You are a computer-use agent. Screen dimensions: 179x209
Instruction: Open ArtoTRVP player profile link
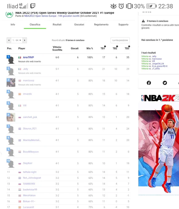(x=28, y=57)
